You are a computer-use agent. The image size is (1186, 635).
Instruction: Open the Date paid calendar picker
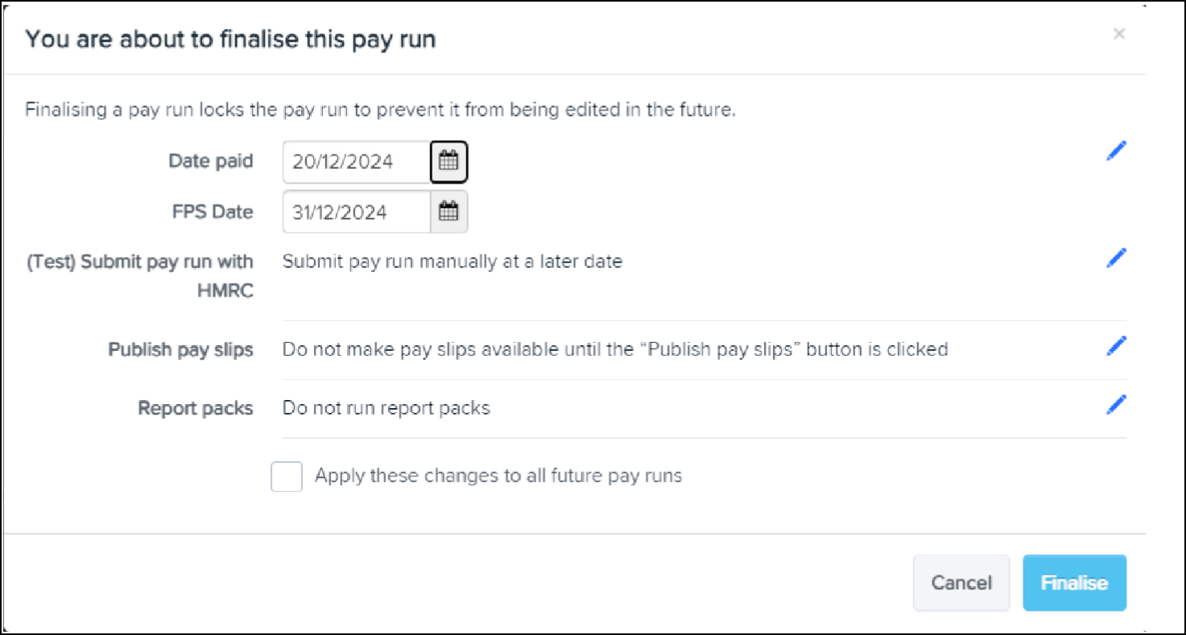tap(448, 162)
